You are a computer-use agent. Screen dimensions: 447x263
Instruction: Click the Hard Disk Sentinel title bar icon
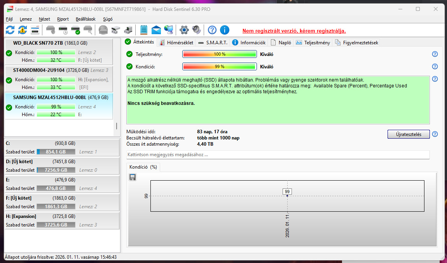click(10, 9)
